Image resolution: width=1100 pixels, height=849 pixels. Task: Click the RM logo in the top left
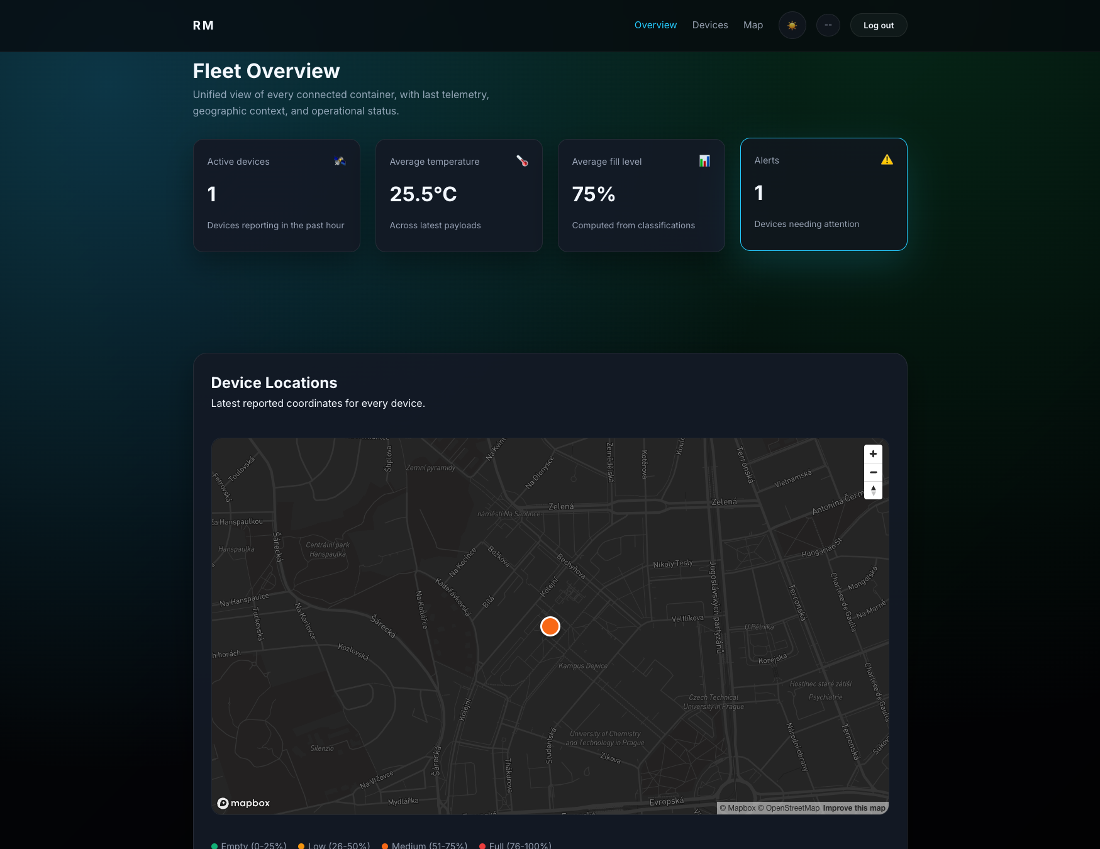(203, 25)
